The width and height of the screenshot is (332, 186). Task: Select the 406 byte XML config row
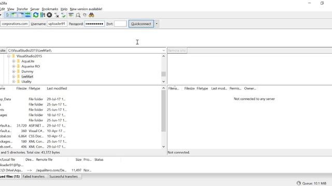click(x=34, y=147)
